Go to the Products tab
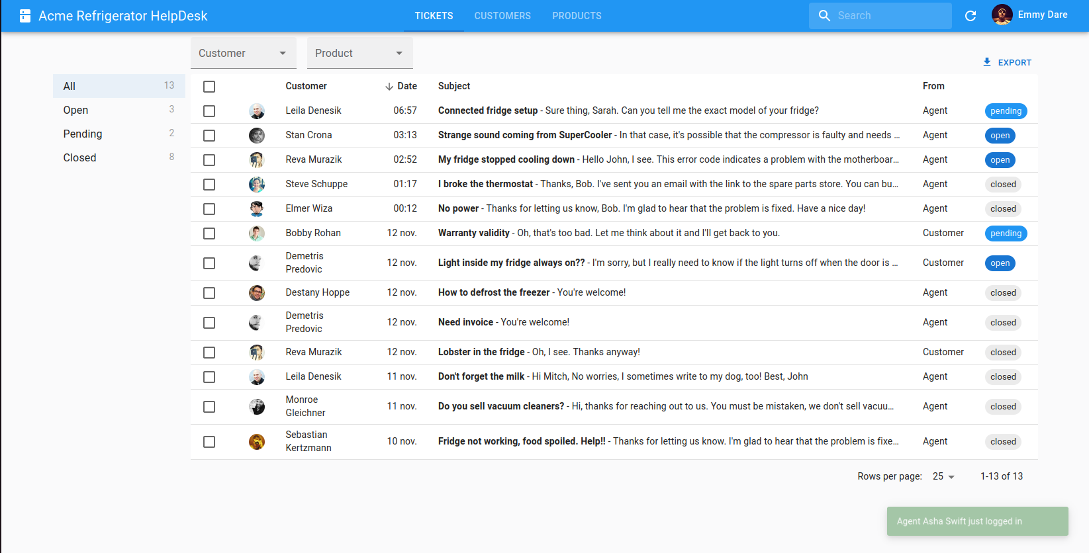 (x=577, y=16)
